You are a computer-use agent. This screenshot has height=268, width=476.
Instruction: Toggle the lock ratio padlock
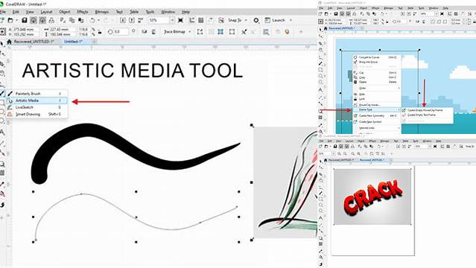click(99, 31)
